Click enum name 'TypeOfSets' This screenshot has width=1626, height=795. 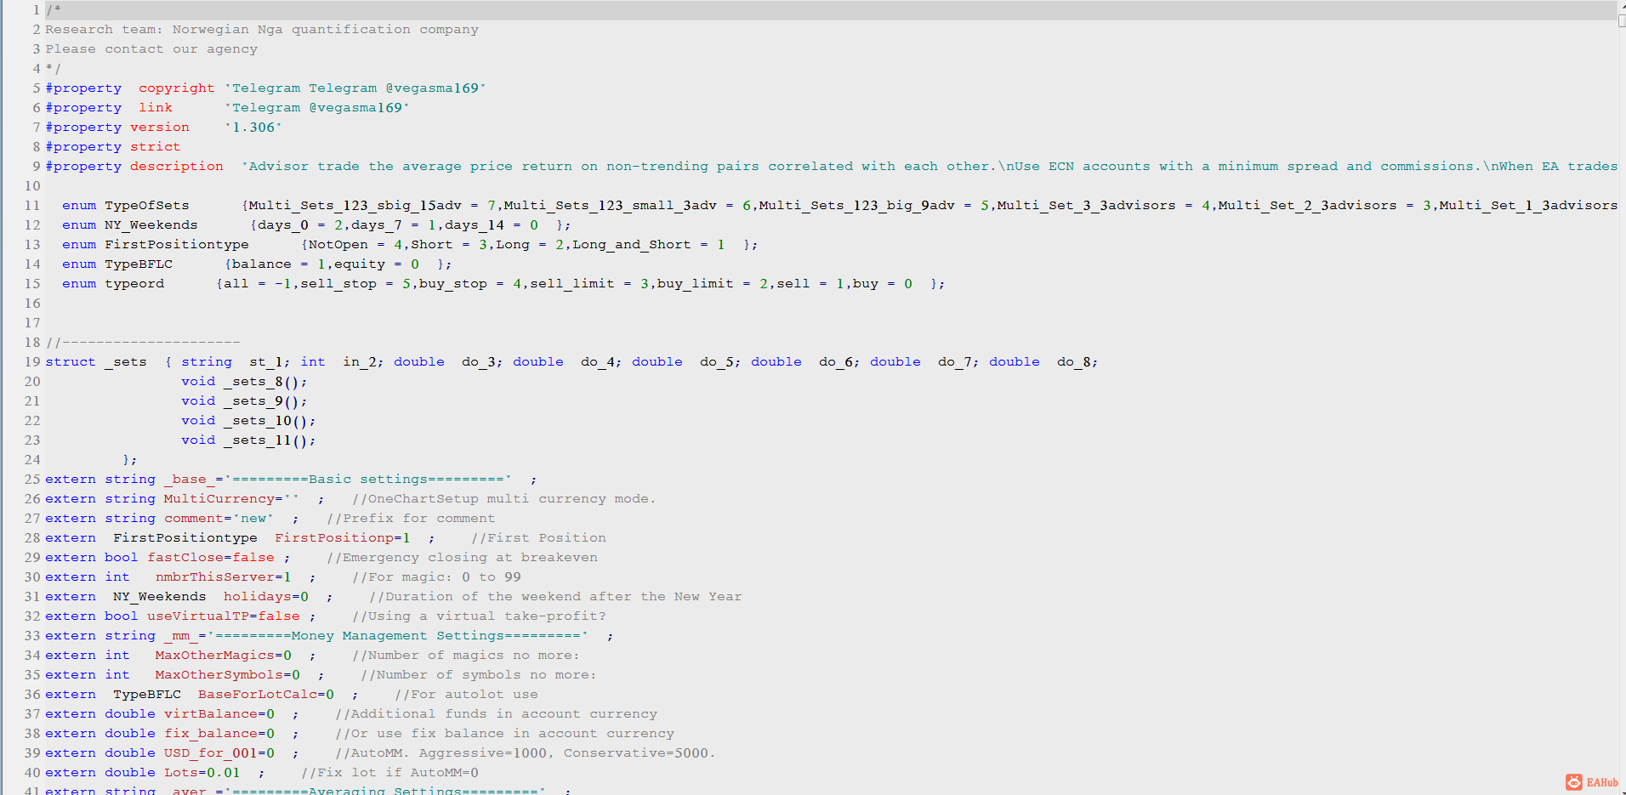click(147, 206)
